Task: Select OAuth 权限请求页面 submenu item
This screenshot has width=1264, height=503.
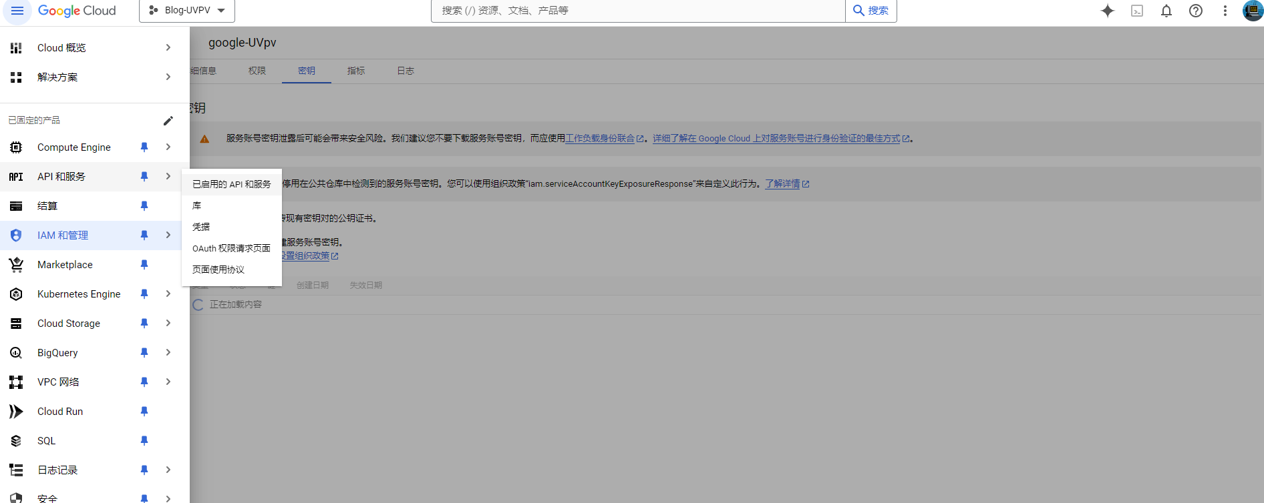Action: point(232,248)
